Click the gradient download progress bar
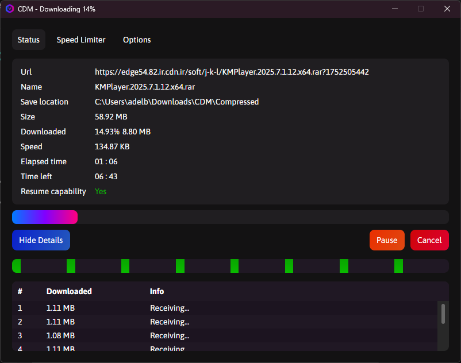This screenshot has width=461, height=363. click(x=45, y=217)
